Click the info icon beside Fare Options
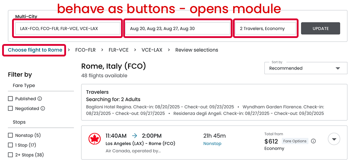355x163 pixels. [x=313, y=141]
